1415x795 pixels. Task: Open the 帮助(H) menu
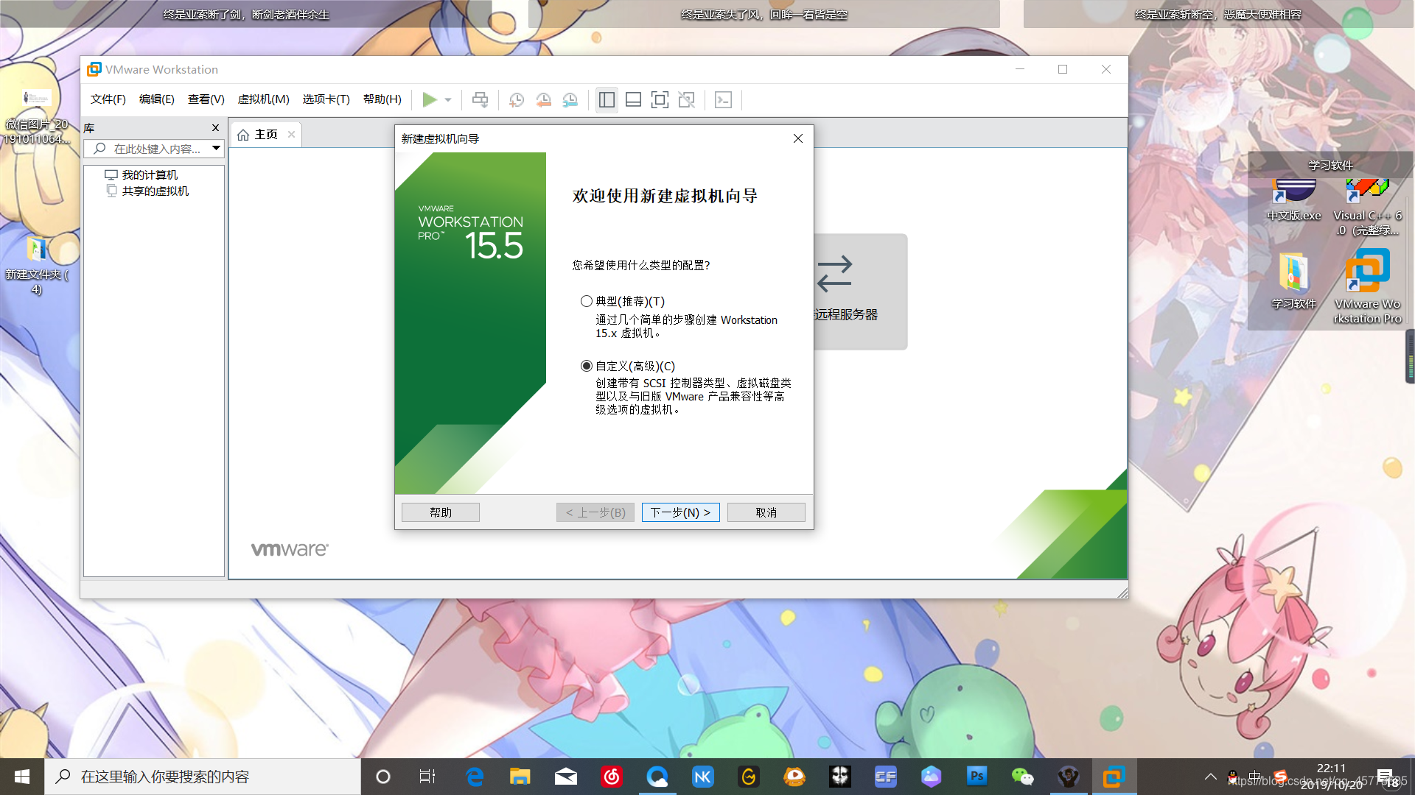[382, 99]
